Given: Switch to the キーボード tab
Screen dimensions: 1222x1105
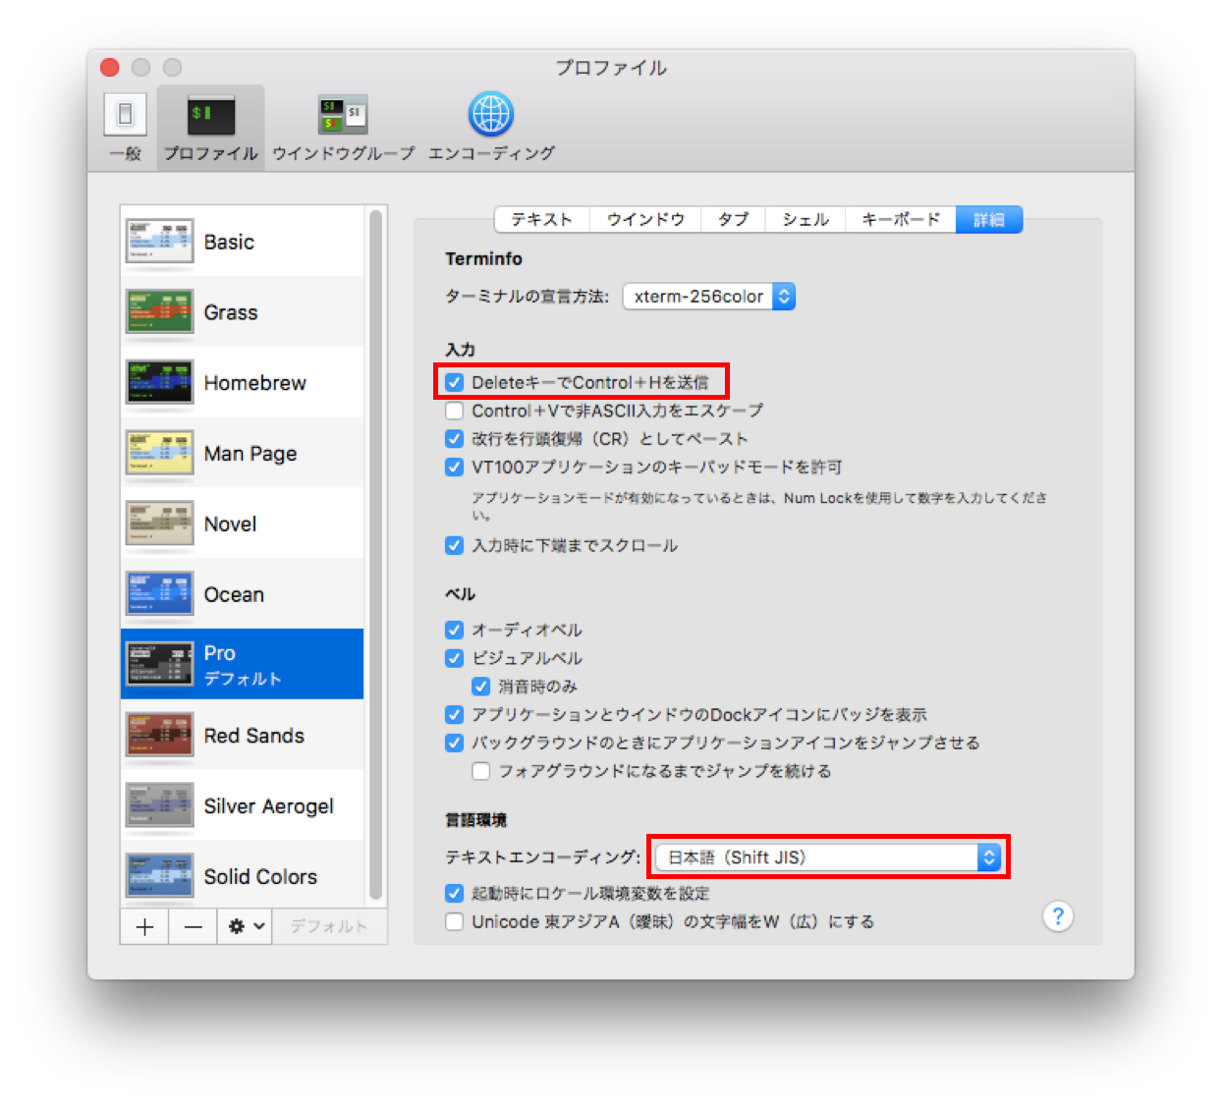Looking at the screenshot, I should [x=901, y=219].
